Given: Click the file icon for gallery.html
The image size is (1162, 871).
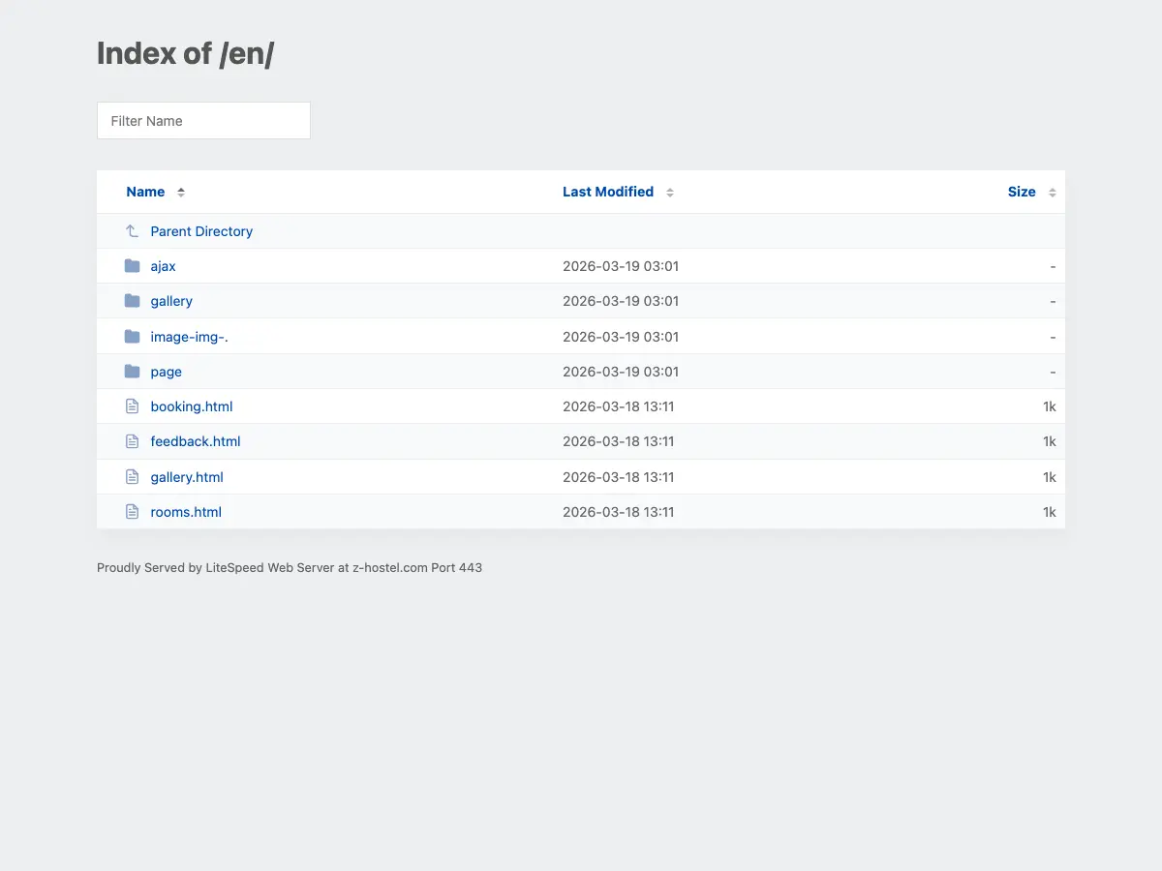Looking at the screenshot, I should 133,477.
